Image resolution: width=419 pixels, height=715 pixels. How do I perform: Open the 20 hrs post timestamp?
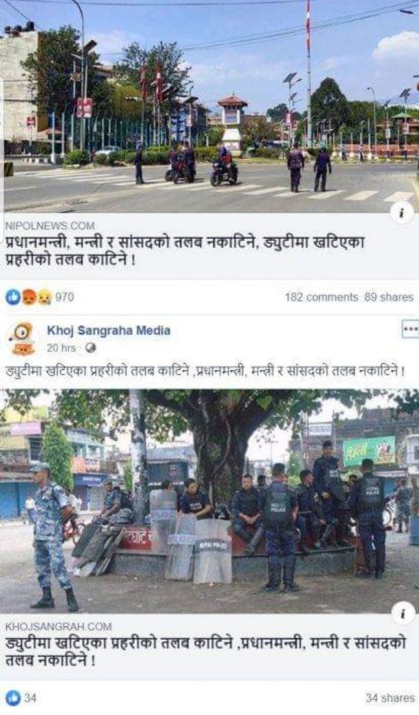point(61,348)
